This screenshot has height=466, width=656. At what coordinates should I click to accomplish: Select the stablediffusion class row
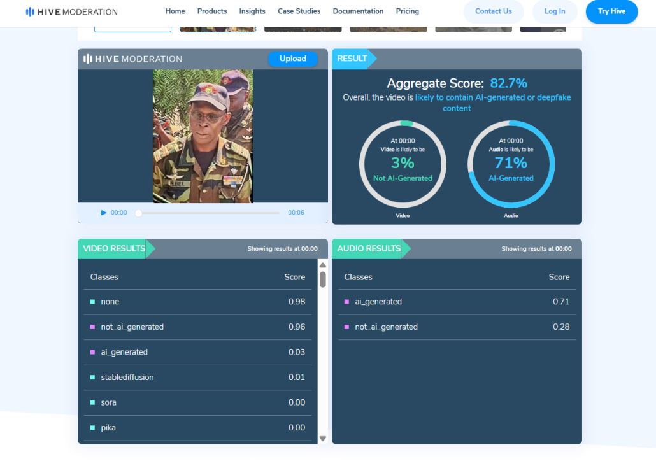pyautogui.click(x=197, y=378)
